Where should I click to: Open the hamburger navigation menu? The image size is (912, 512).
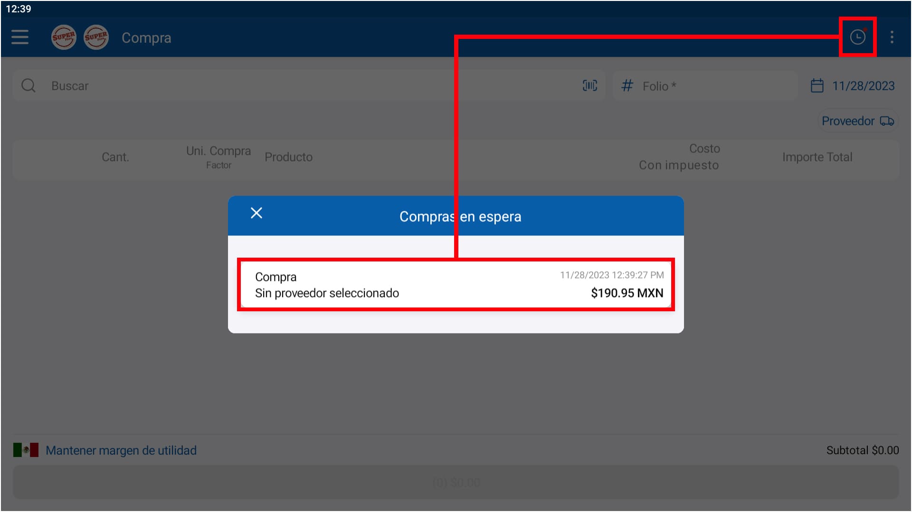point(20,37)
